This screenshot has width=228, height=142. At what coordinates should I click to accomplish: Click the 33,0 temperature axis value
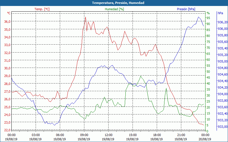pos(7,45)
